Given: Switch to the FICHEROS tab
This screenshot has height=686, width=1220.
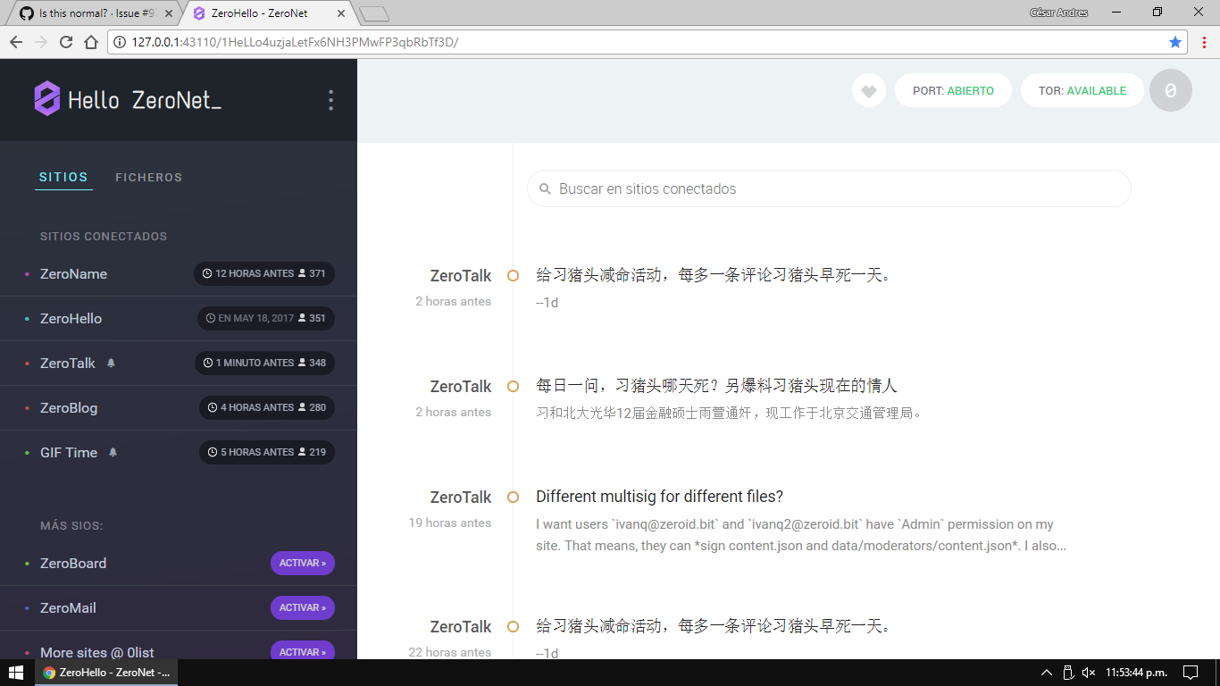Looking at the screenshot, I should pyautogui.click(x=148, y=177).
